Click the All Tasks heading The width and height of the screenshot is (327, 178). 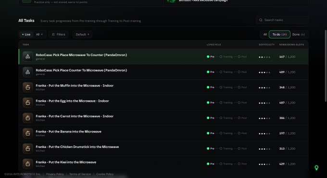click(x=26, y=21)
